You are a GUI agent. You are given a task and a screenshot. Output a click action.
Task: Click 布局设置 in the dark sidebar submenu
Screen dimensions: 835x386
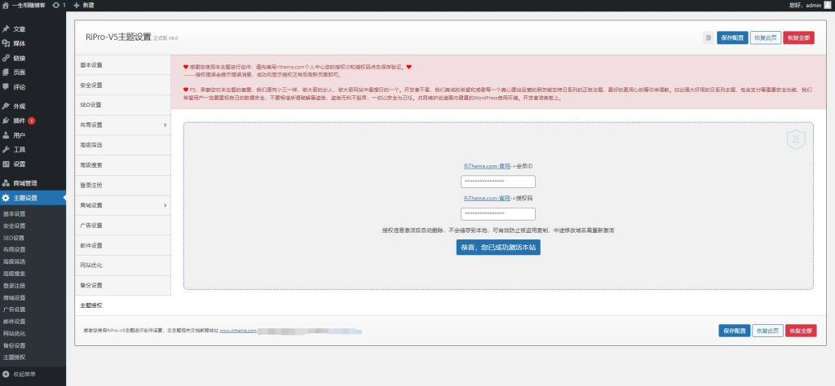pyautogui.click(x=15, y=249)
